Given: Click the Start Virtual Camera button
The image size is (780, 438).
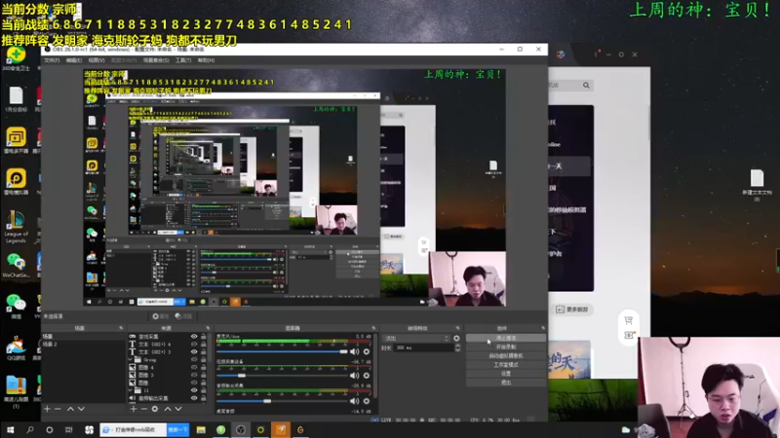Looking at the screenshot, I should click(x=506, y=355).
